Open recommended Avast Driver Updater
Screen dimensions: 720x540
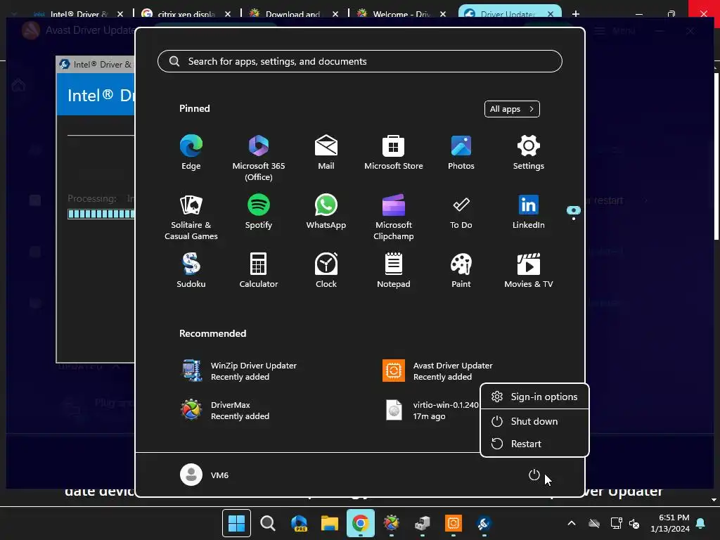pyautogui.click(x=437, y=371)
